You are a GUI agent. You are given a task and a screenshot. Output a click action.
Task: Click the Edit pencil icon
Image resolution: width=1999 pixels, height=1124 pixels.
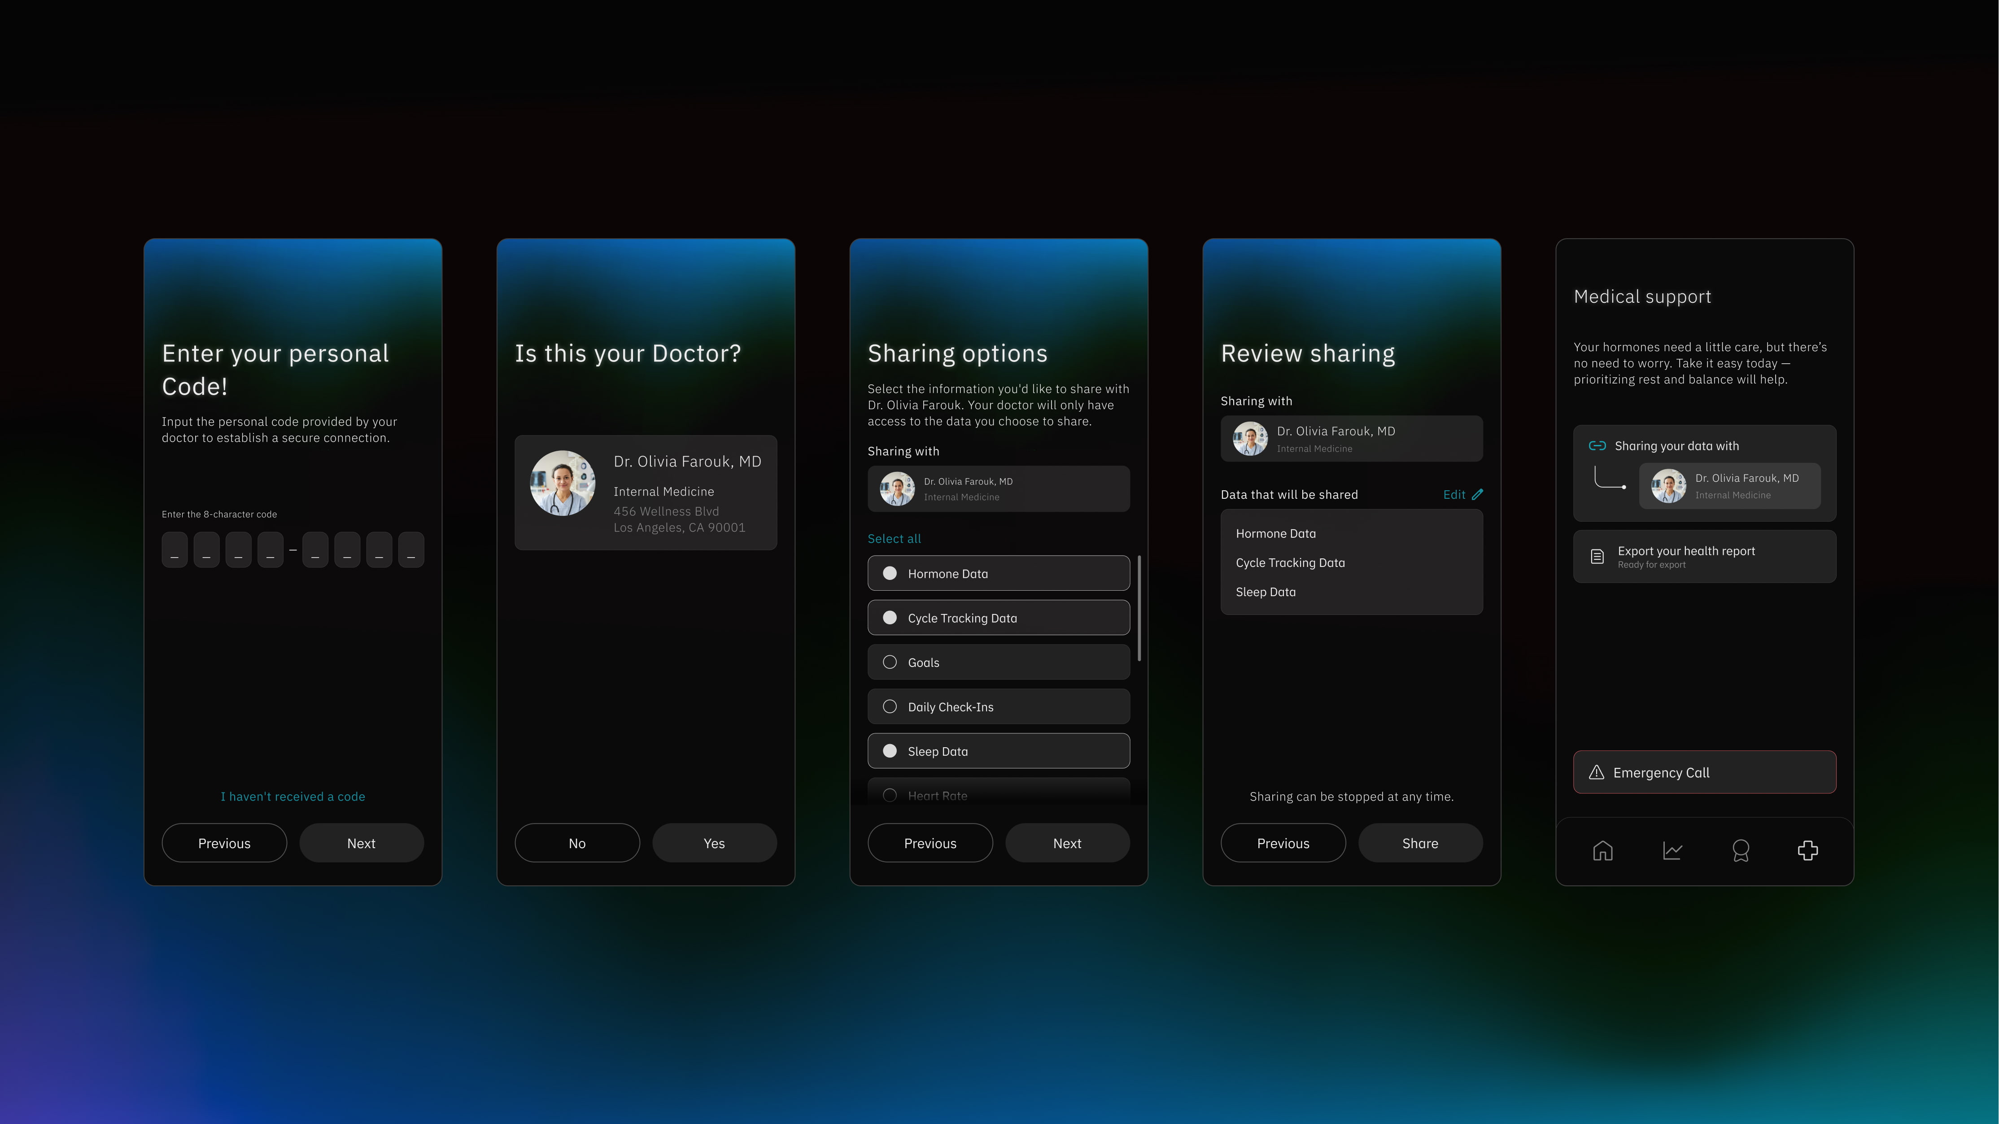pos(1478,494)
